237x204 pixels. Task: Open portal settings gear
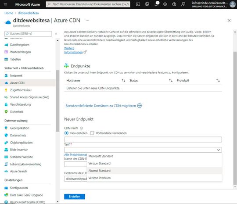tap(165, 4)
